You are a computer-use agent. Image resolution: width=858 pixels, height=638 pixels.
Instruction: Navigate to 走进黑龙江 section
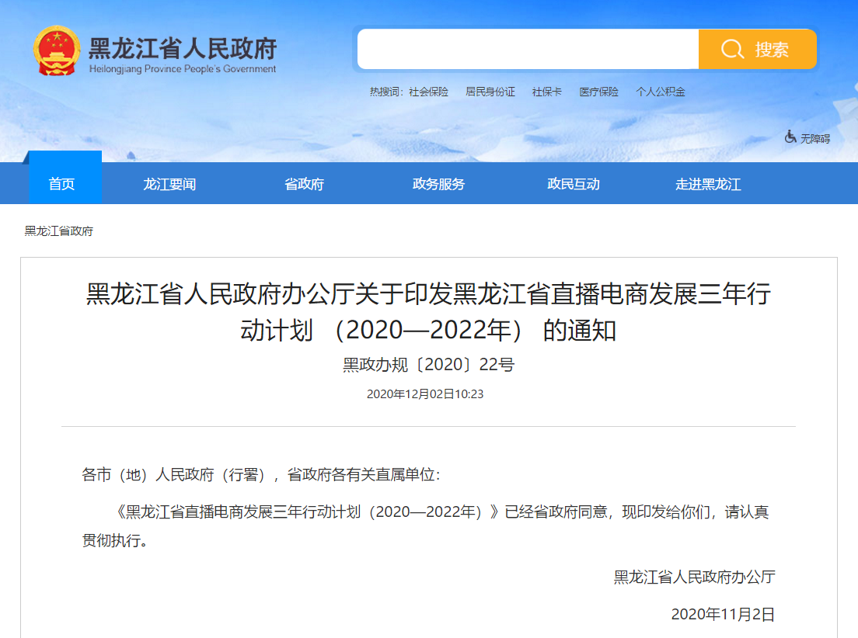708,184
